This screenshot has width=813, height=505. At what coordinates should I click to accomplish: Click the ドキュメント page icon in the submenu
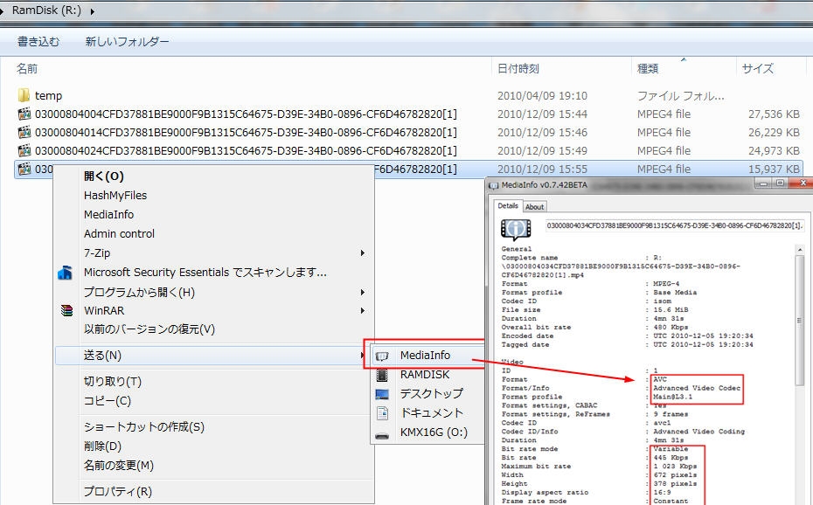382,412
